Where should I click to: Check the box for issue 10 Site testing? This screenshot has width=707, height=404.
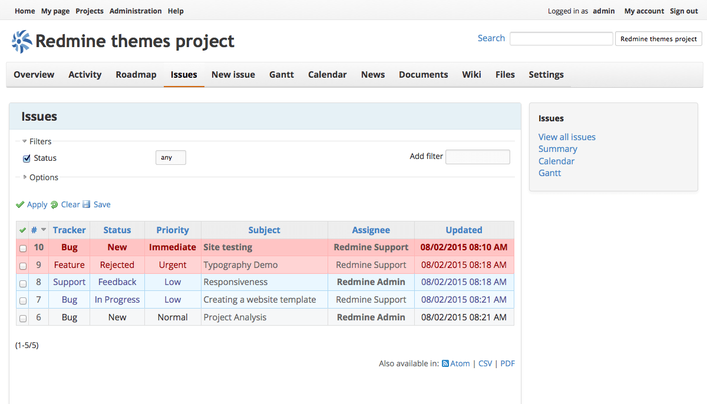coord(23,249)
